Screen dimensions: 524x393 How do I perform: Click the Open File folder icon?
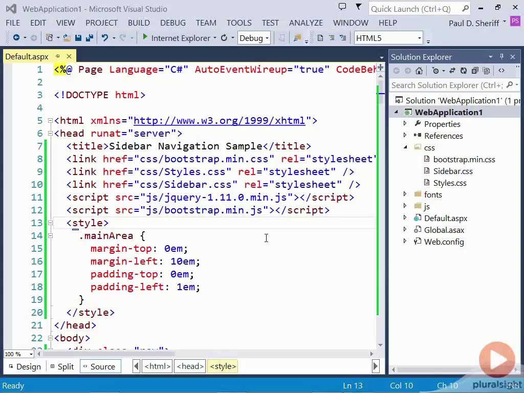coord(67,38)
